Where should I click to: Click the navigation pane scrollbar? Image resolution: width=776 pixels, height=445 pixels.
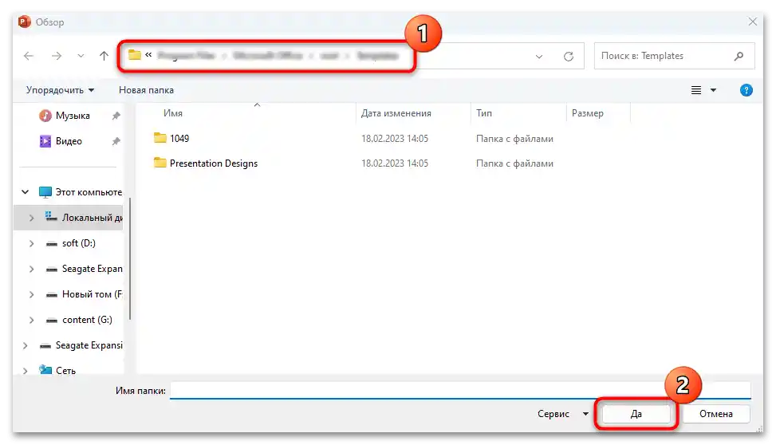[130, 258]
